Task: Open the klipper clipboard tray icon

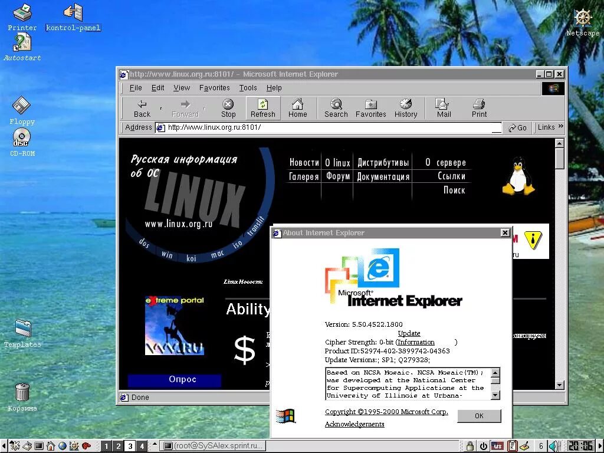Action: (513, 446)
